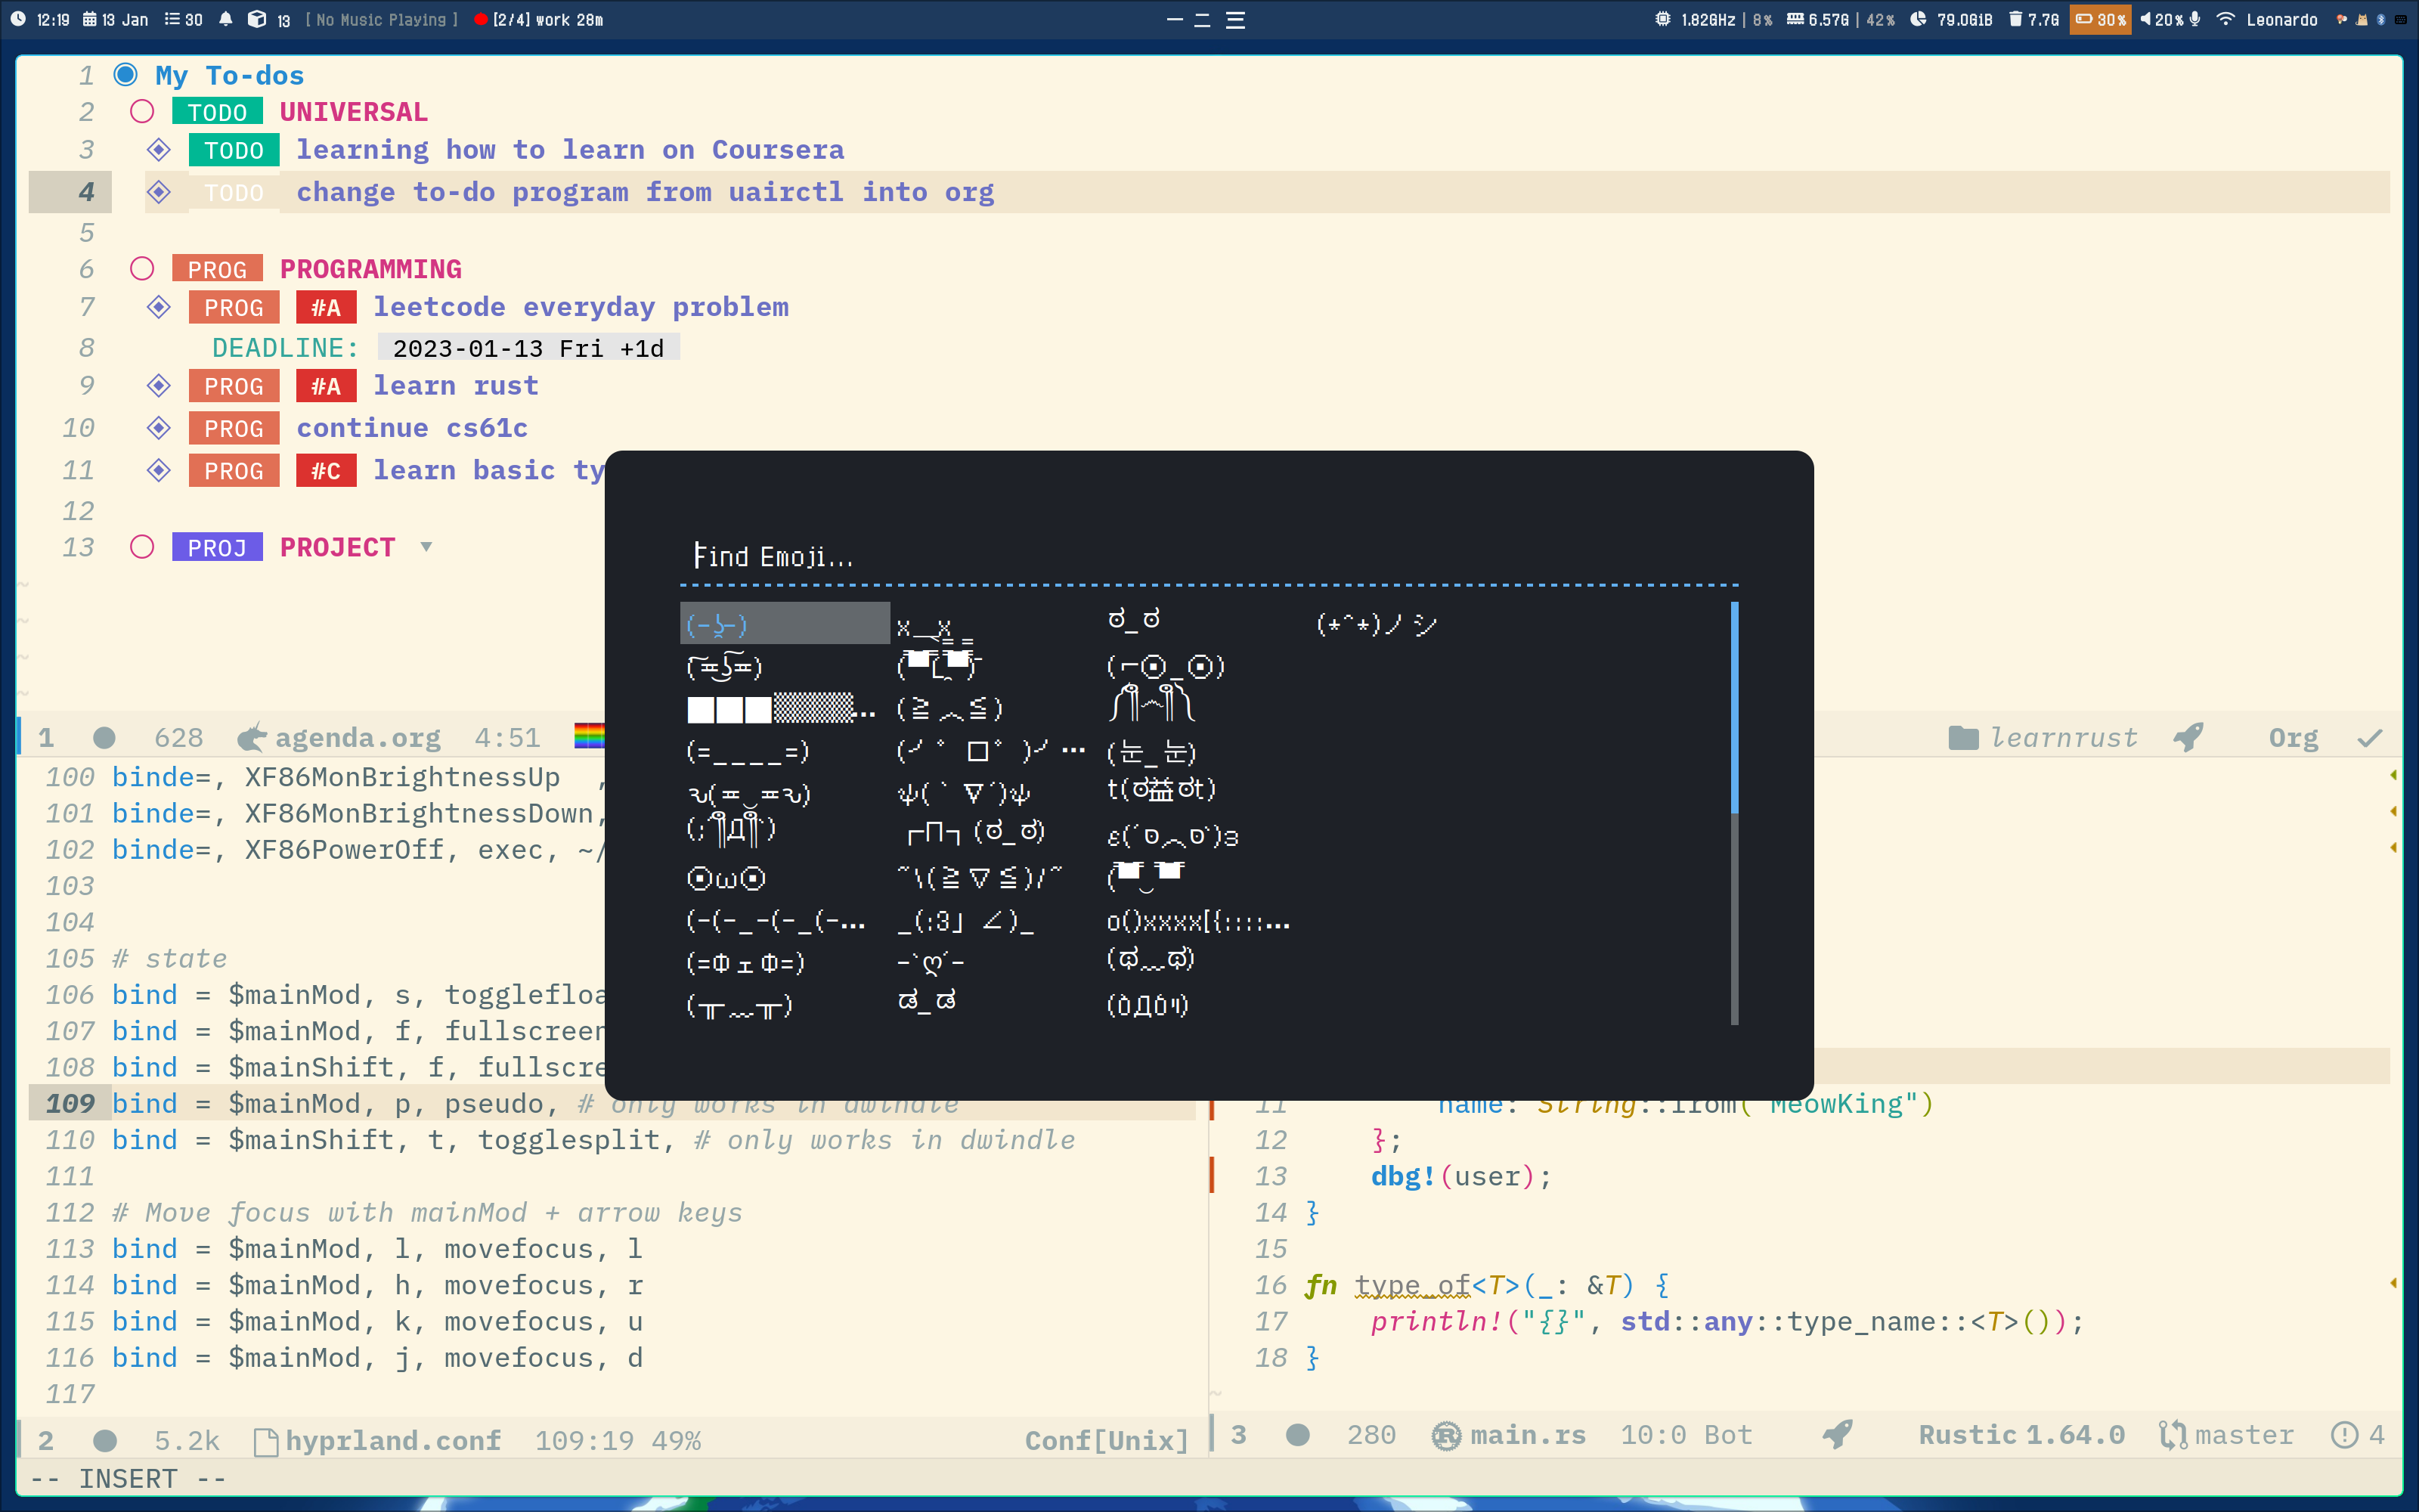Click the learnrust project folder icon in modeline

pyautogui.click(x=1963, y=738)
